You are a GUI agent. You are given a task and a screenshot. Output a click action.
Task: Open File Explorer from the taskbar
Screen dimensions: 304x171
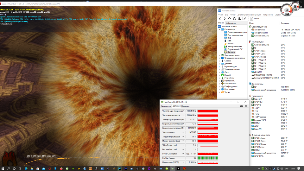pyautogui.click(x=32, y=169)
